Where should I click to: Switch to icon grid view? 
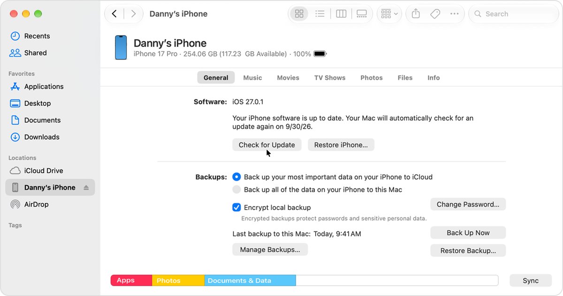[299, 14]
